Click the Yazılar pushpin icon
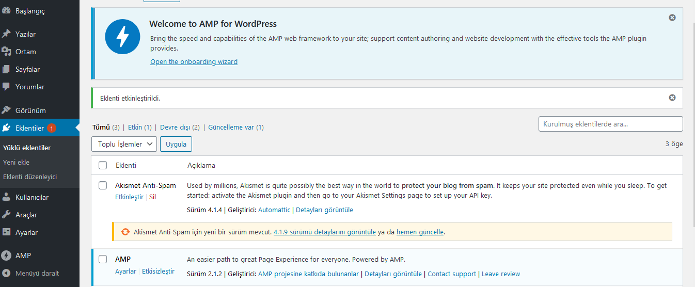The height and width of the screenshot is (287, 695). point(6,34)
